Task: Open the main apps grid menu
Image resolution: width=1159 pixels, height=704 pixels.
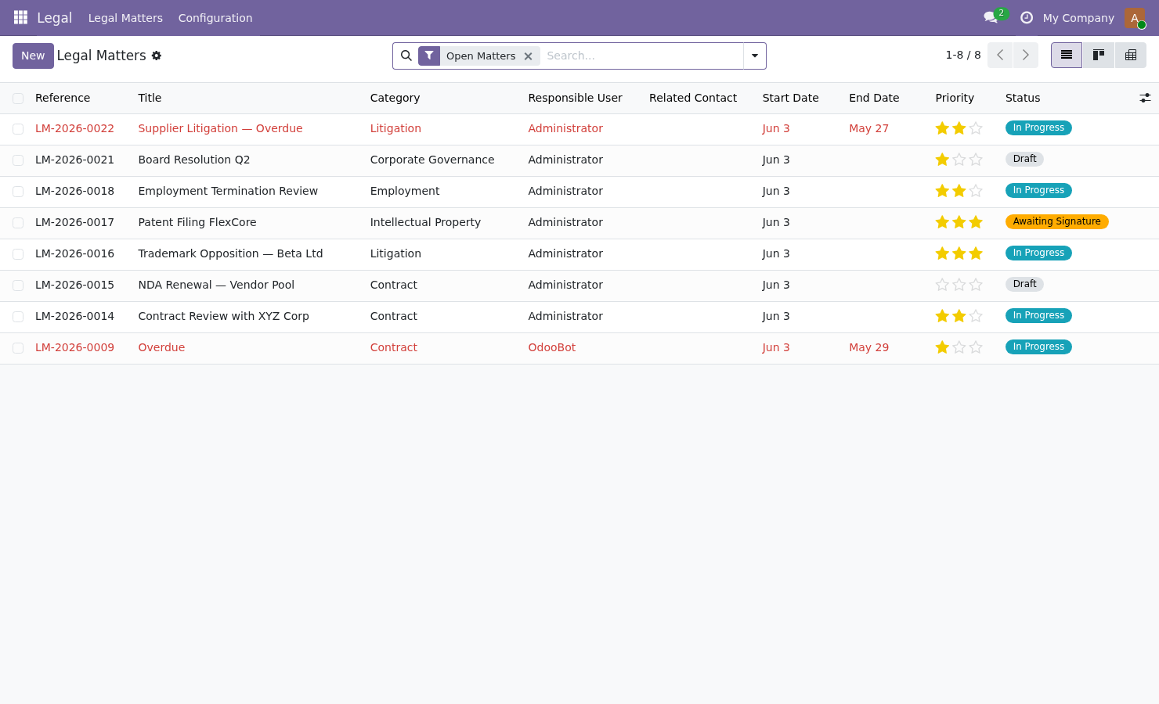Action: pyautogui.click(x=20, y=17)
